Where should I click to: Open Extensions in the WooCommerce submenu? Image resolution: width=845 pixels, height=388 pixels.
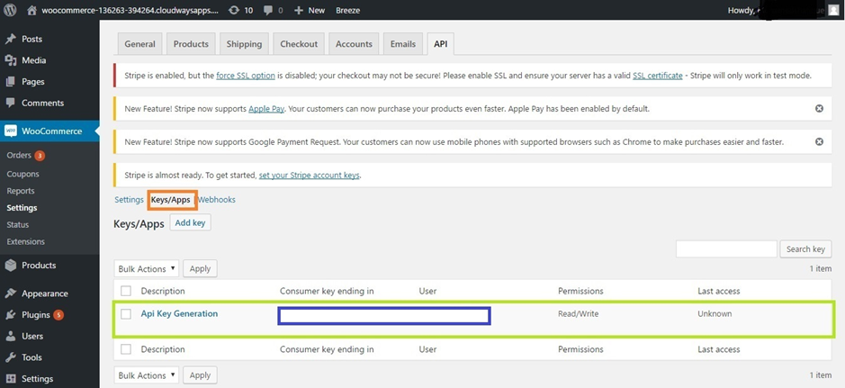coord(26,241)
